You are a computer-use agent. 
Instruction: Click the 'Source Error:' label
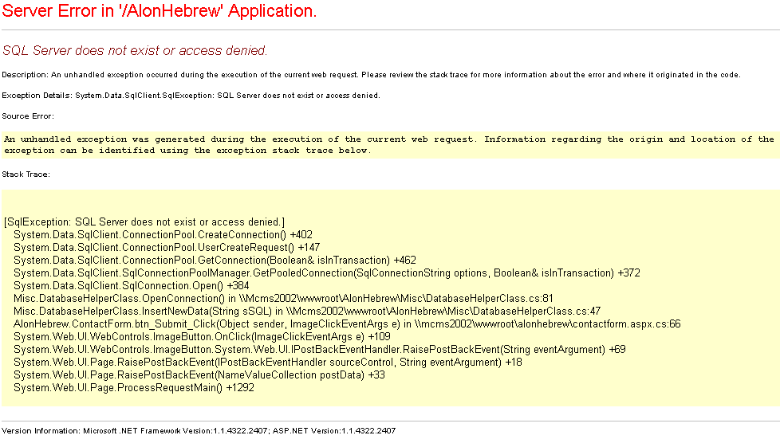point(28,116)
